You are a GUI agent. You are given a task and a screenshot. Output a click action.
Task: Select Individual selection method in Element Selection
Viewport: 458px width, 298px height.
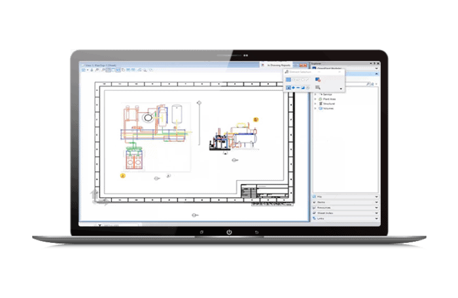[289, 79]
